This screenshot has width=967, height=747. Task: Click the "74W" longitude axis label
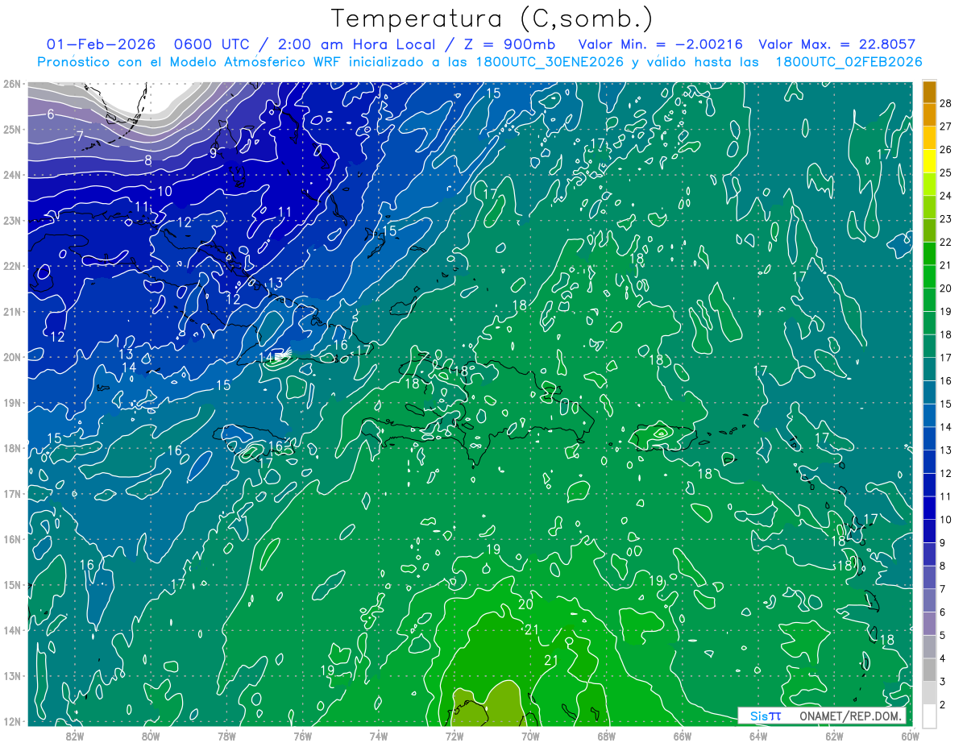[378, 735]
